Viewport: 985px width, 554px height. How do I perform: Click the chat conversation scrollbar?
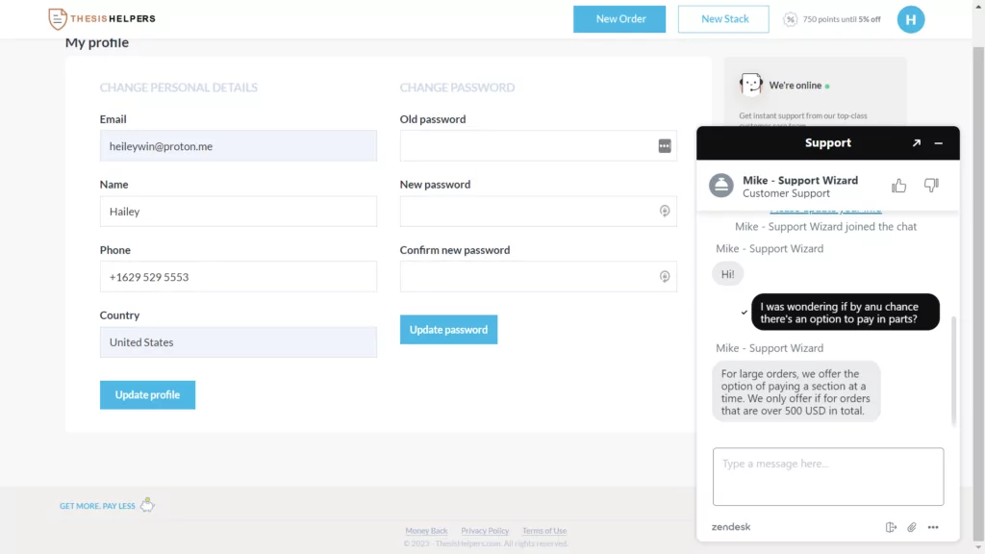[953, 370]
